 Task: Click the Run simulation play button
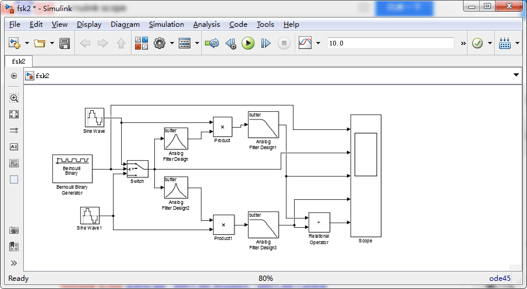pos(248,43)
